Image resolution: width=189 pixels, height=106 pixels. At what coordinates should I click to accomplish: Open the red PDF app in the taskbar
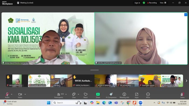[x=134, y=103]
